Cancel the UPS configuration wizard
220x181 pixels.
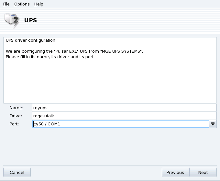coord(17,172)
